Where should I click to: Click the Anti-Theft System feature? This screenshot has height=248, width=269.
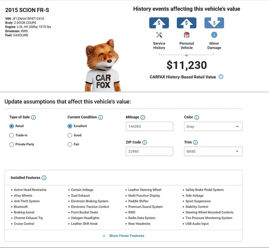26,201
